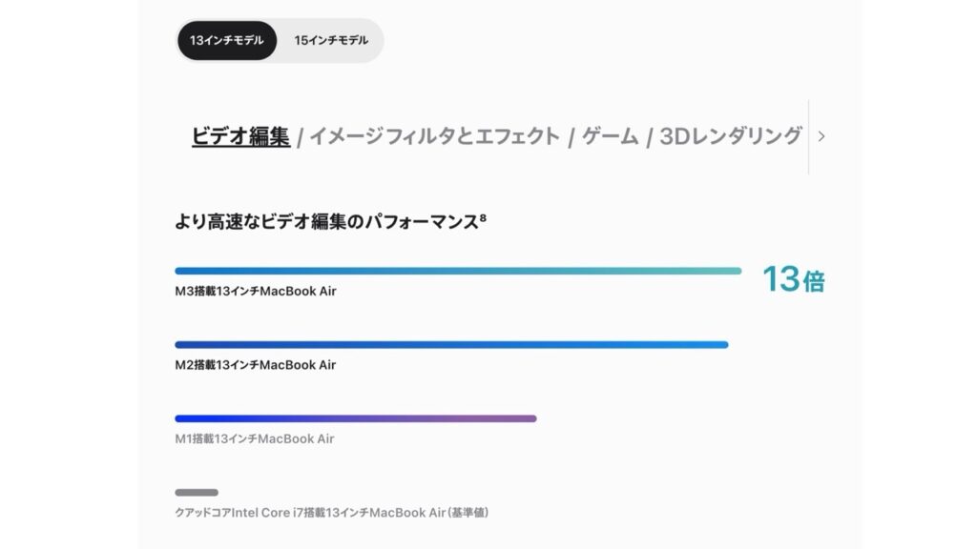Screen dimensions: 977x549
Task: Select the ゲーム tab
Action: pos(610,136)
